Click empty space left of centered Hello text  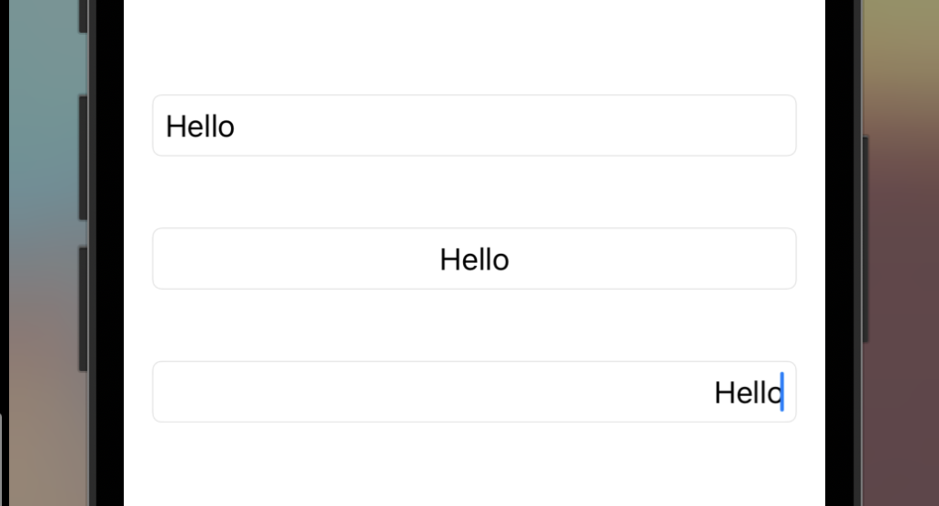click(296, 258)
